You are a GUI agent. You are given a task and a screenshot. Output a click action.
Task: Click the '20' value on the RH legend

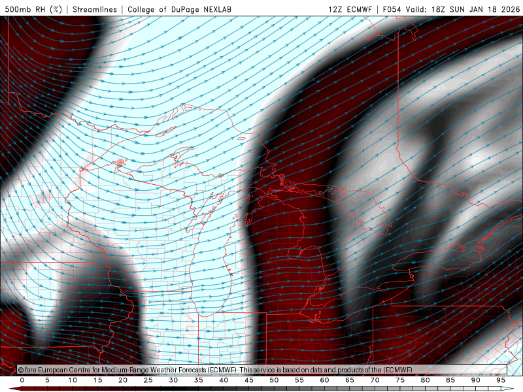(123, 380)
